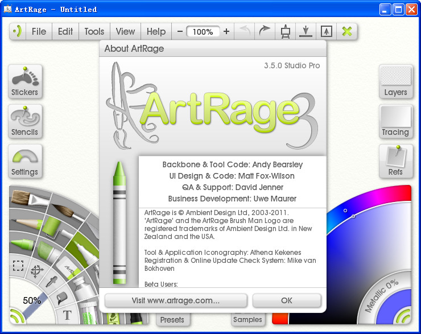Expand the Stickers panel
Screen dimensions: 421x334
pos(25,82)
